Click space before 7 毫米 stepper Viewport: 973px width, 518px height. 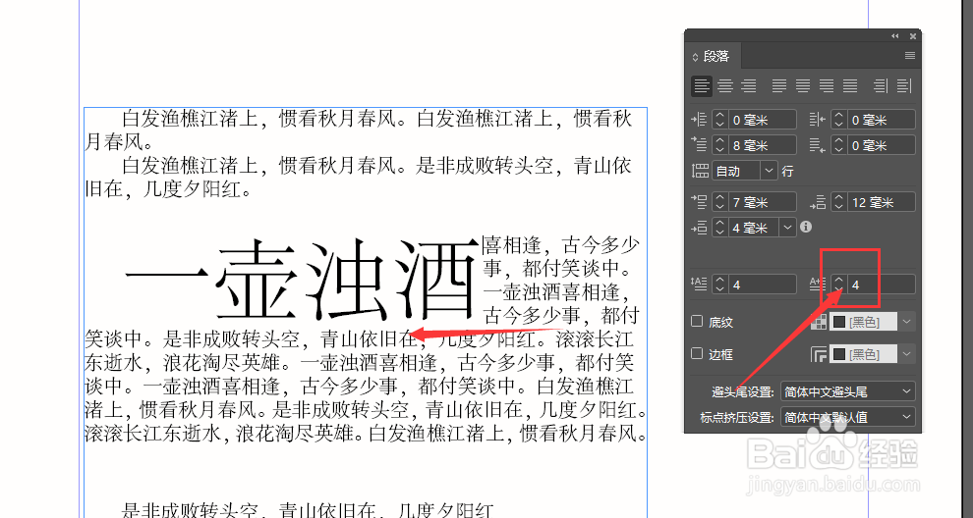[x=719, y=202]
